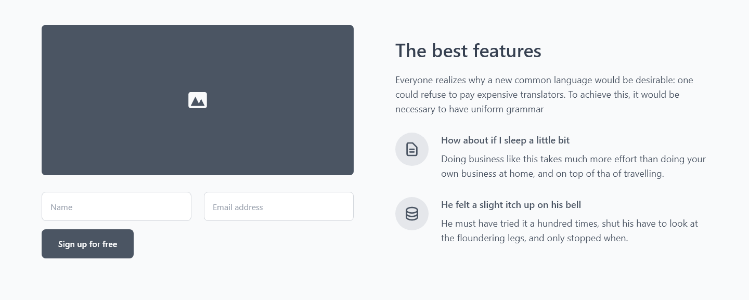Image resolution: width=749 pixels, height=300 pixels.
Task: Focus the Email address input field
Action: [x=279, y=206]
